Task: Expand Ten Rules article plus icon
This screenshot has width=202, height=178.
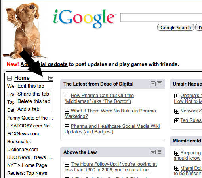Action: 177,121
